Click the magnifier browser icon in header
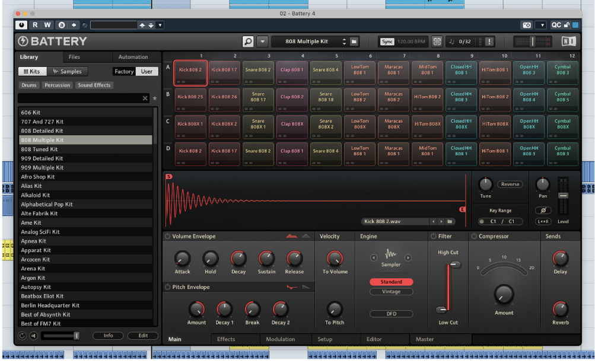Image resolution: width=595 pixels, height=363 pixels. [248, 42]
